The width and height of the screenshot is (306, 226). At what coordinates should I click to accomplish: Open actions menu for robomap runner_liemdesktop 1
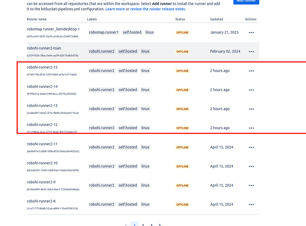point(251,33)
